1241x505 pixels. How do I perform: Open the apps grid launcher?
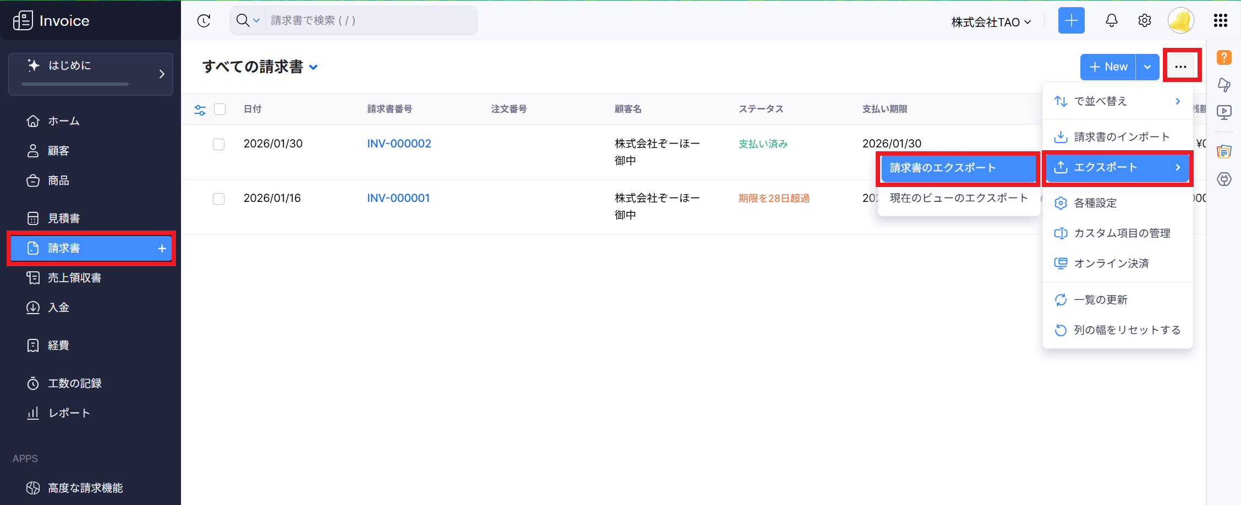click(1220, 21)
